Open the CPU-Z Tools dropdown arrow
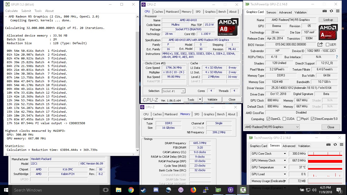 pos(200,100)
